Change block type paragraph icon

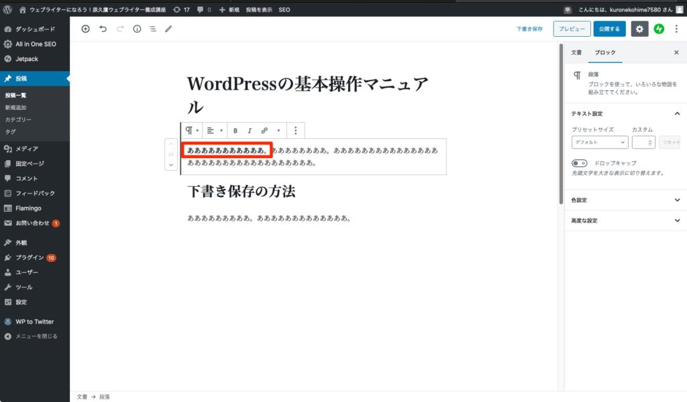click(x=191, y=131)
